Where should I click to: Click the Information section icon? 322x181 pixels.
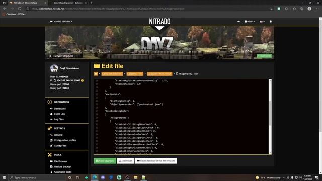pos(49,102)
